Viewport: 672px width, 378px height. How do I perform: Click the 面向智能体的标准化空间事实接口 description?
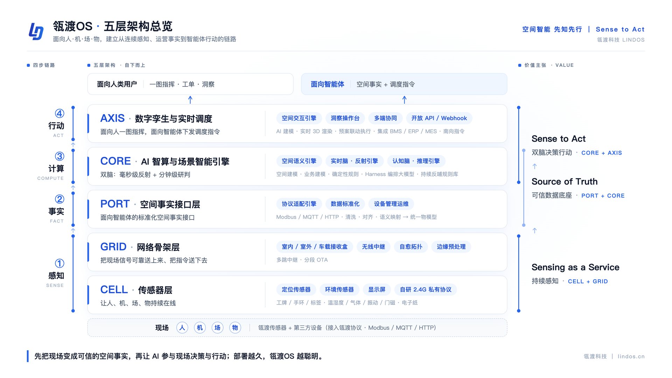click(147, 217)
